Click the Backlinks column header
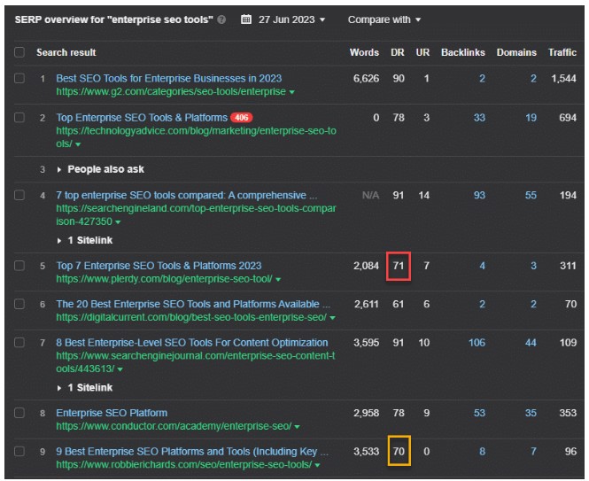Viewport: 589px width, 481px height. [x=462, y=52]
